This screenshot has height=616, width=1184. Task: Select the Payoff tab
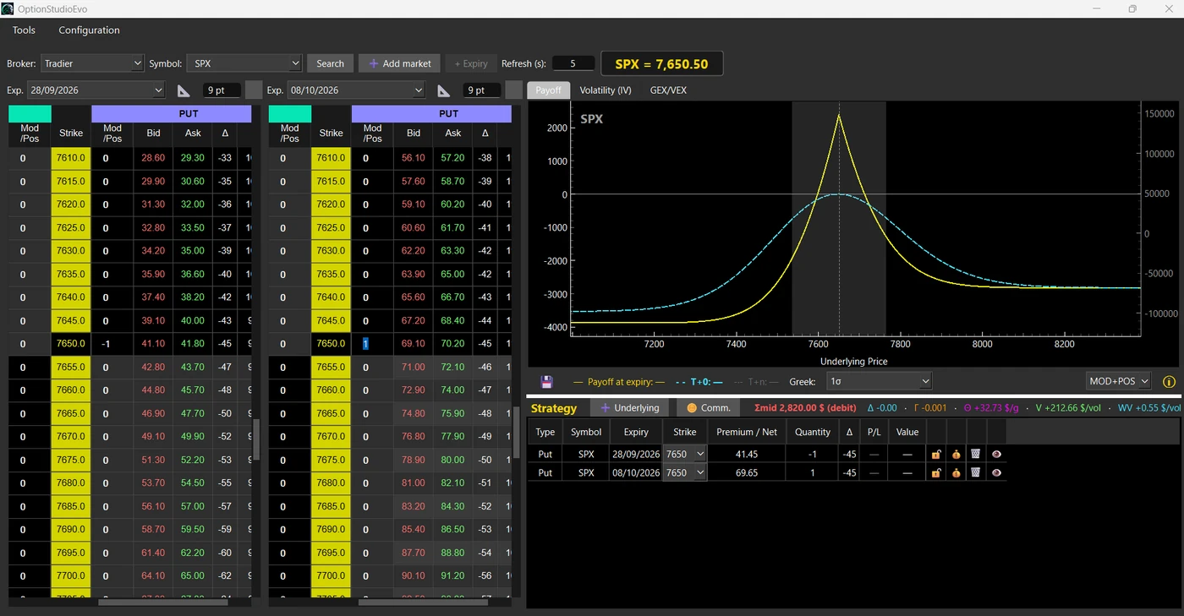pyautogui.click(x=548, y=90)
